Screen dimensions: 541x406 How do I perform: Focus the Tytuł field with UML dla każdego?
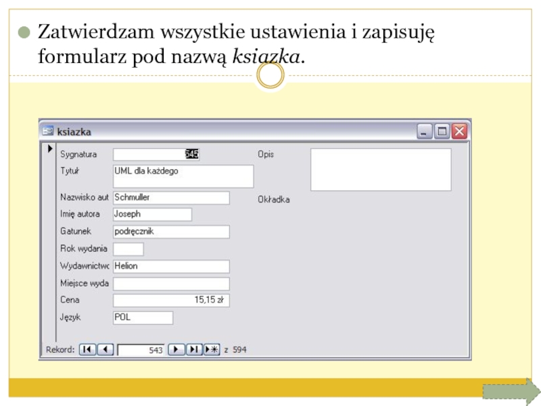(x=183, y=176)
